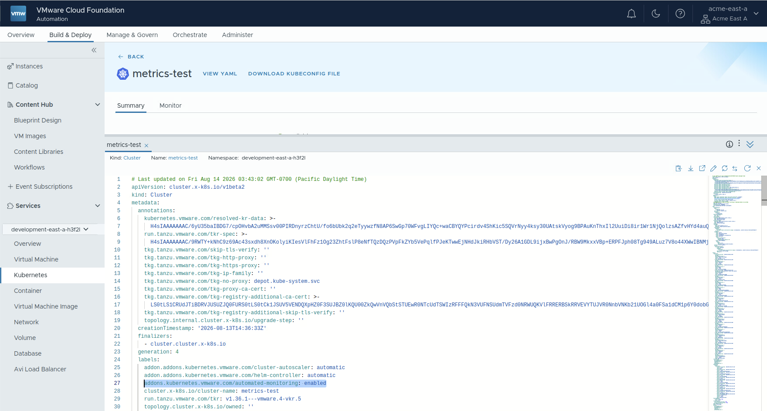Viewport: 767px width, 411px height.
Task: Edit YAML using the pencil icon
Action: pyautogui.click(x=713, y=168)
